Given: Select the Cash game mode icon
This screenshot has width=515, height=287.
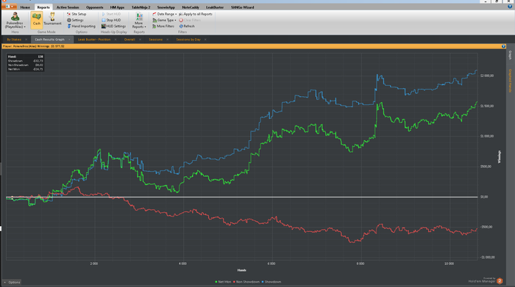Looking at the screenshot, I should [x=37, y=20].
